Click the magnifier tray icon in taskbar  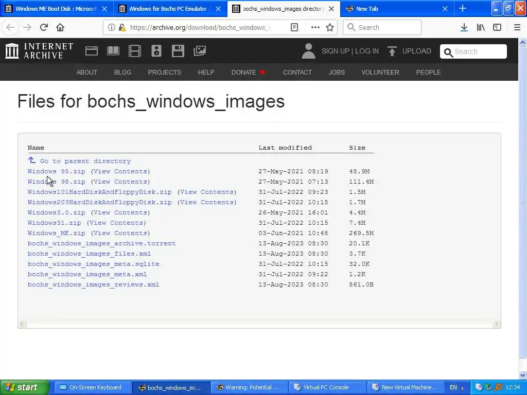coord(498,387)
